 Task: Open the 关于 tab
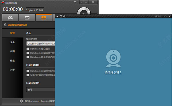[x=12, y=70]
